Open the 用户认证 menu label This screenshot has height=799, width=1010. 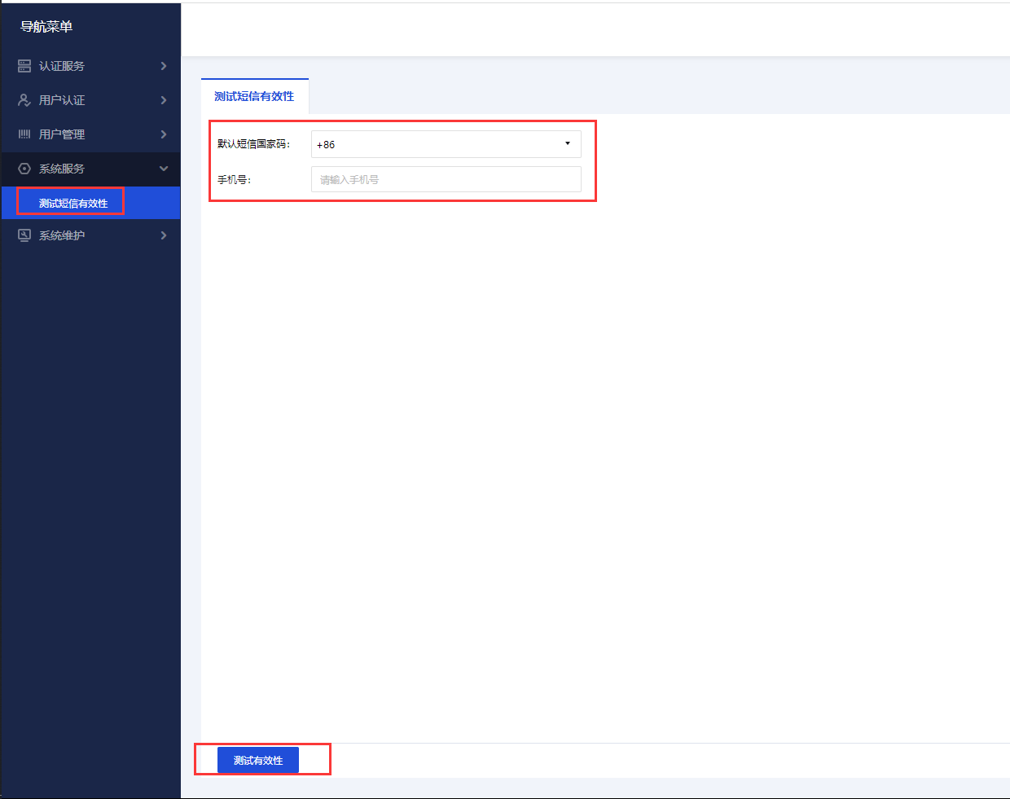click(x=62, y=100)
